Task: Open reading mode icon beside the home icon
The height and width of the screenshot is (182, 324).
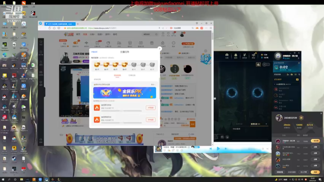Action: pos(59,28)
